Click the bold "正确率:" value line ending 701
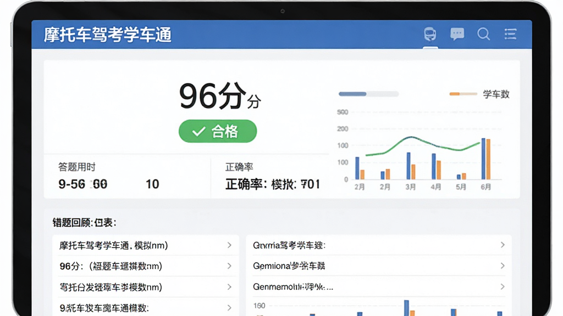This screenshot has width=563, height=316. point(273,184)
